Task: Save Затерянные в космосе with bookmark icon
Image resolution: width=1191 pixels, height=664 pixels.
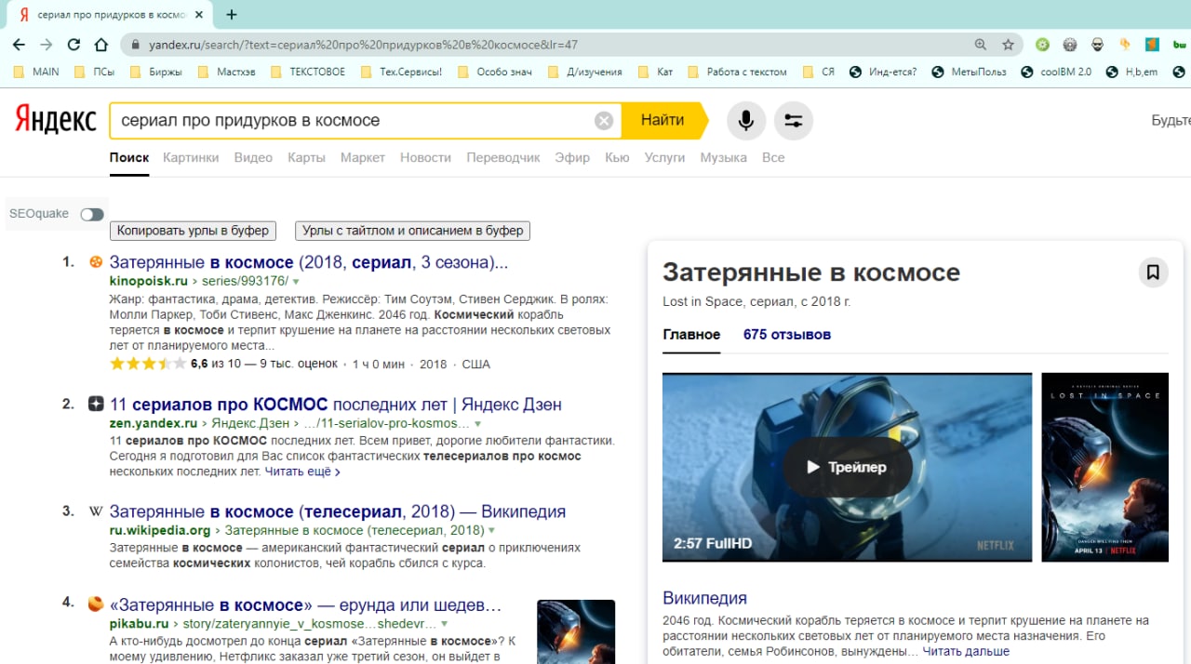Action: (1153, 272)
